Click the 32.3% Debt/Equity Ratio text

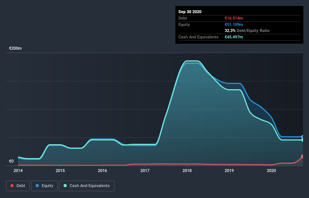coord(247,30)
